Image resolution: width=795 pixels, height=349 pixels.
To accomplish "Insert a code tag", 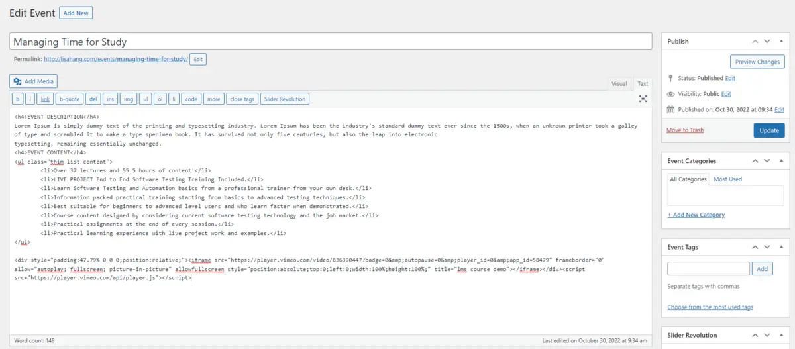I will click(x=191, y=99).
